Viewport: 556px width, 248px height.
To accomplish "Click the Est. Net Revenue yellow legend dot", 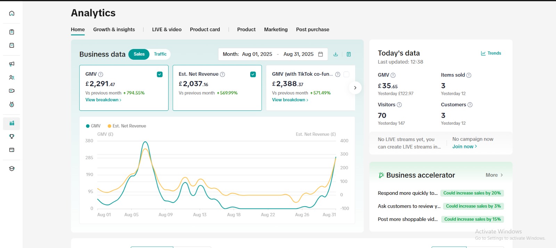I will (x=109, y=126).
